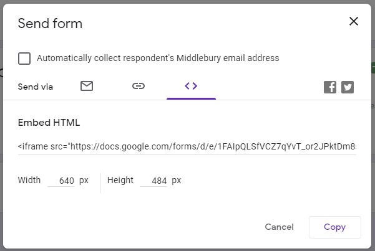Click the 'Height' label text
The image size is (375, 251).
(x=120, y=181)
